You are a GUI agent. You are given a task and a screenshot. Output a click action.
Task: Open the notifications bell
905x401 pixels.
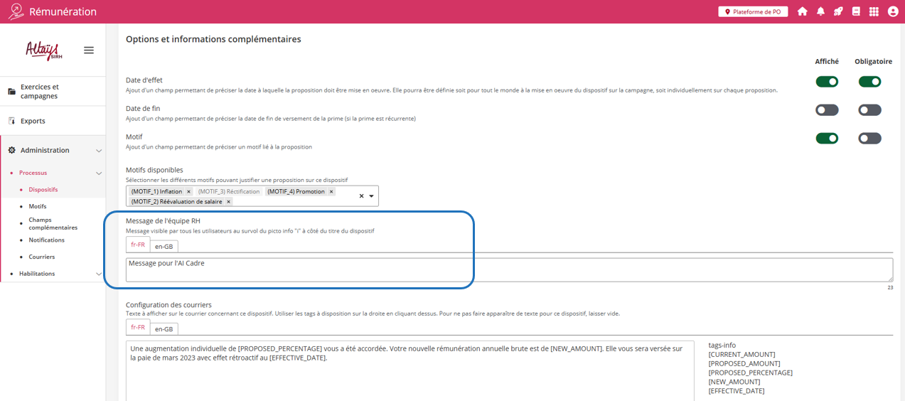pyautogui.click(x=820, y=11)
